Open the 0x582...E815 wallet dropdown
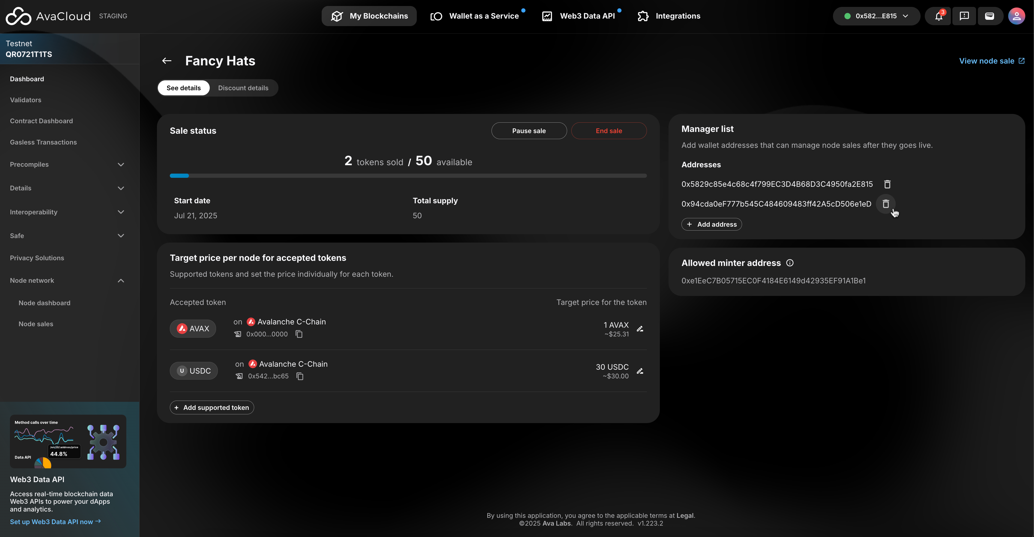 click(876, 16)
